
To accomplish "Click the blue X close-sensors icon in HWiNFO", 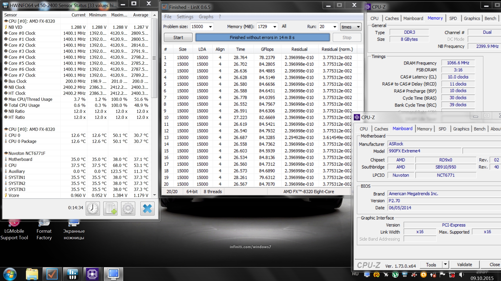I will point(147,208).
